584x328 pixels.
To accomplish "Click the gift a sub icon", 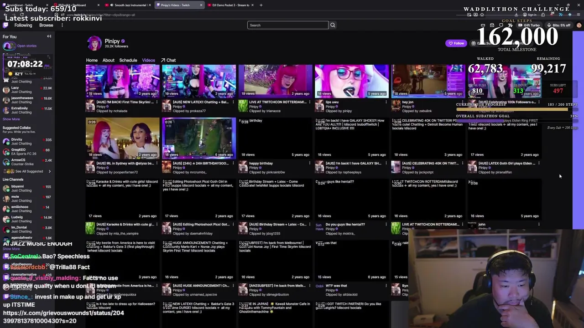I will pos(474,43).
